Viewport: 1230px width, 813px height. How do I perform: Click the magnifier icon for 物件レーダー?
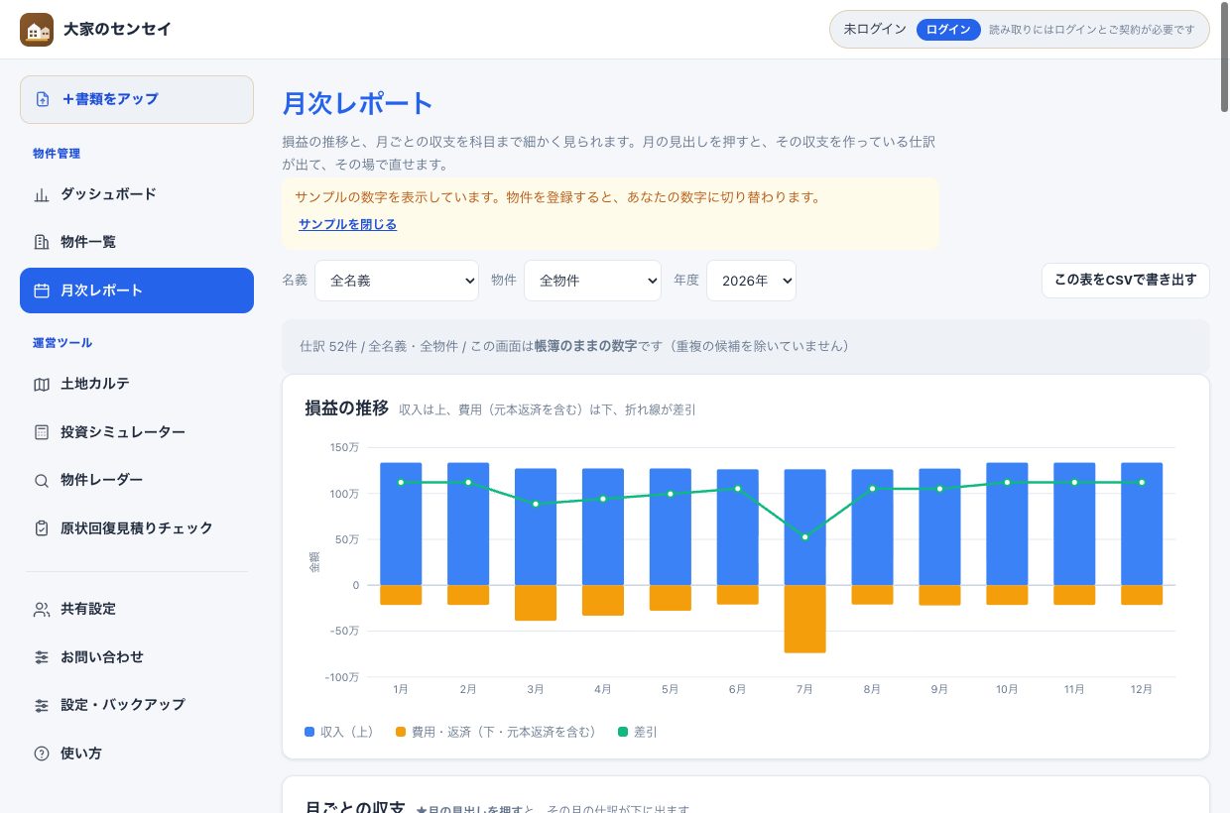click(42, 480)
